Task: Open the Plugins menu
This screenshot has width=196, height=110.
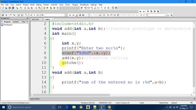Action: point(75,5)
